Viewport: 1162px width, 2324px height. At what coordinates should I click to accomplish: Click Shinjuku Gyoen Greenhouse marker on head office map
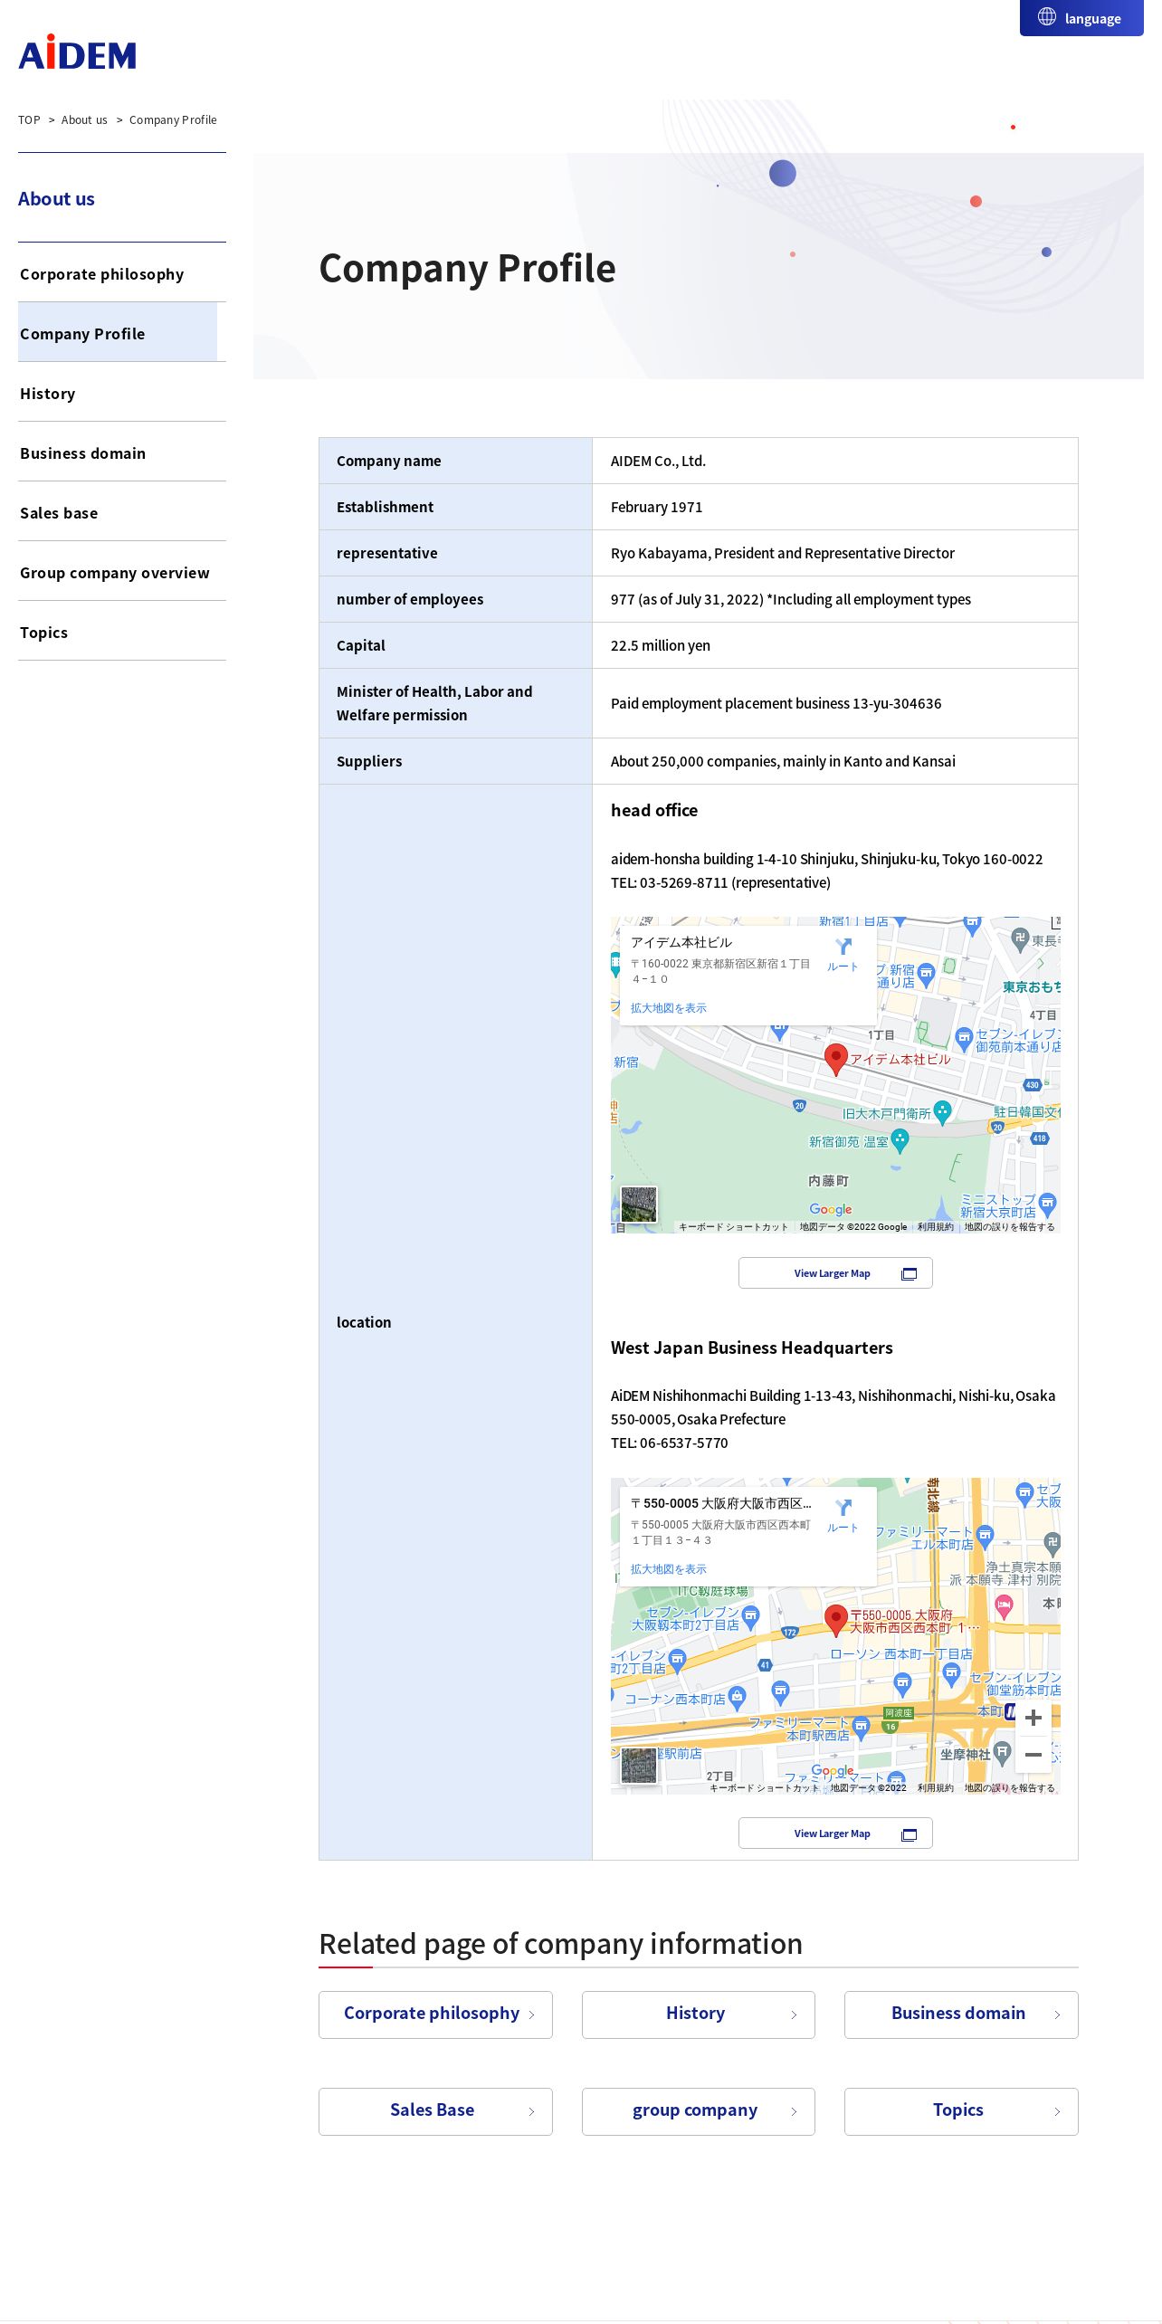pyautogui.click(x=900, y=1140)
